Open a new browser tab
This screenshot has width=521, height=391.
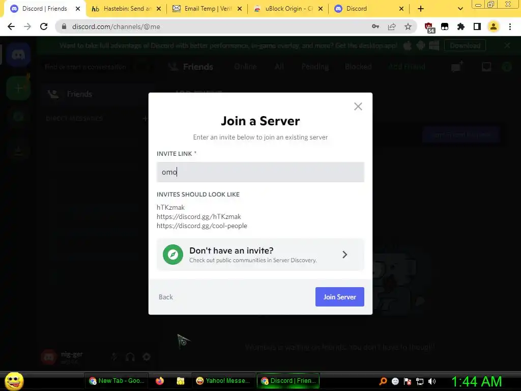tap(421, 9)
